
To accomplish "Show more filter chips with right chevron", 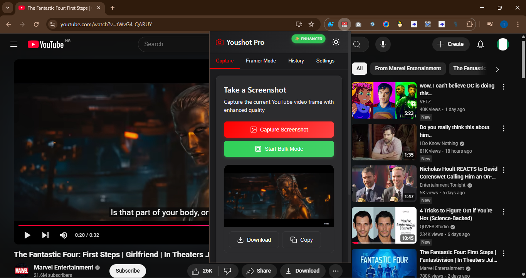I will click(x=497, y=69).
